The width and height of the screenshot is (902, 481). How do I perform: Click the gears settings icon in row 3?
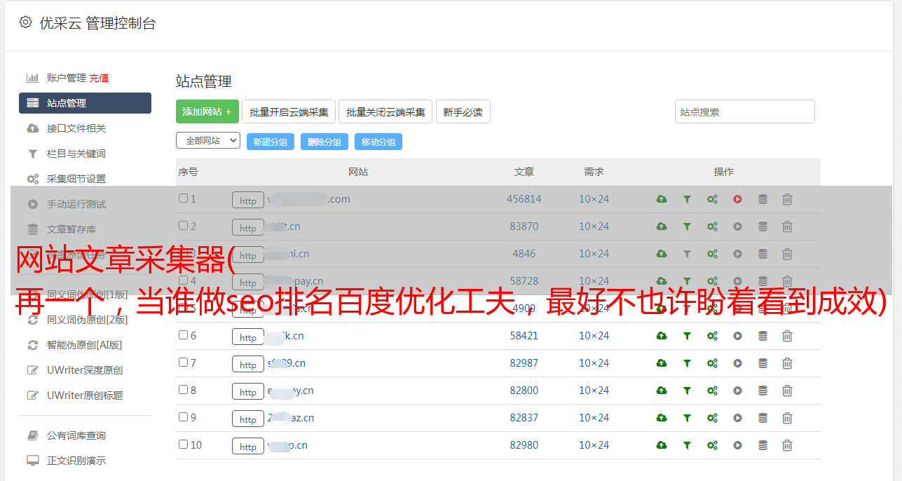712,254
